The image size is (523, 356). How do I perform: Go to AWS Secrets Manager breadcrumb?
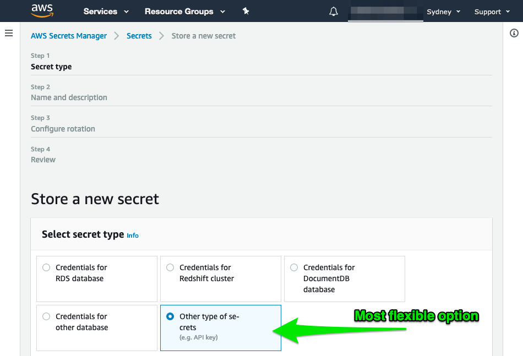pos(69,36)
